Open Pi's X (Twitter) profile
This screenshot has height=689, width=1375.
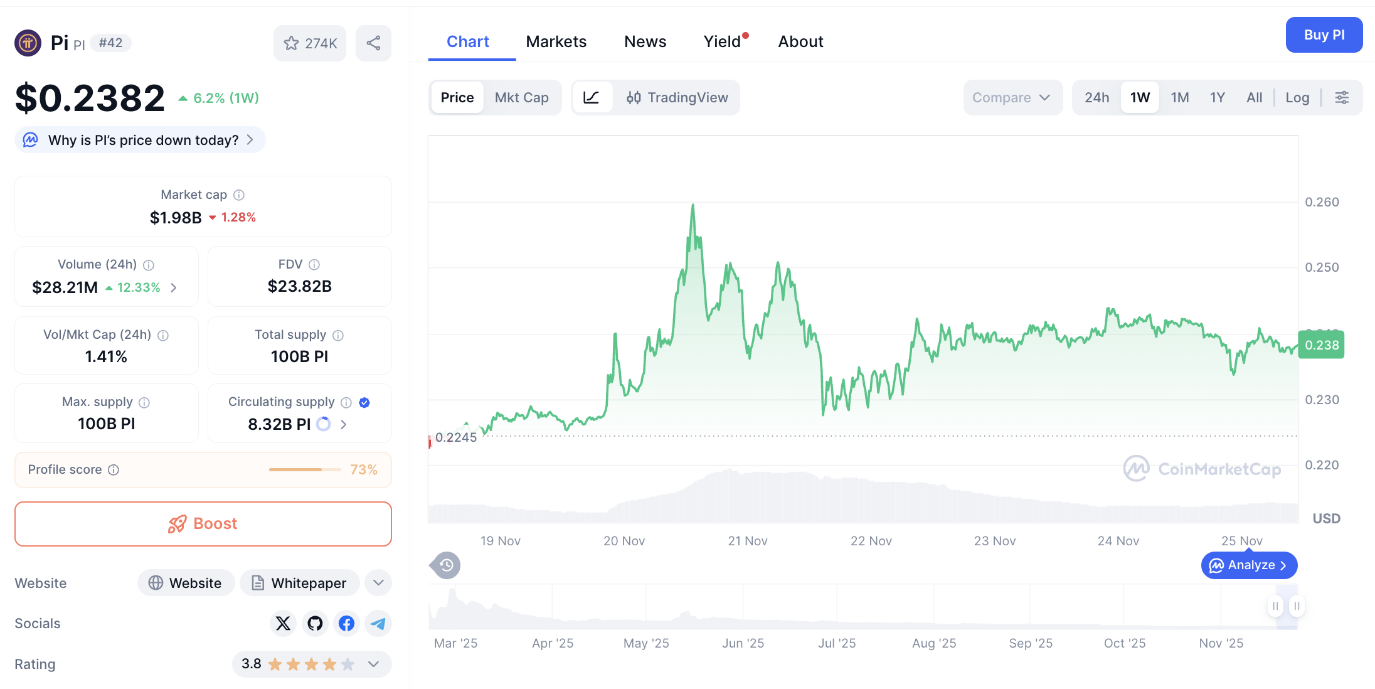click(283, 623)
